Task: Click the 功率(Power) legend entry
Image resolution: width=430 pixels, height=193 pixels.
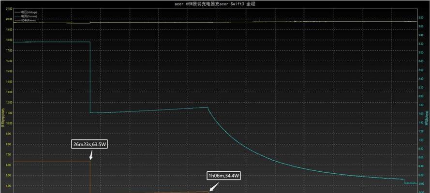Action: tap(26, 20)
